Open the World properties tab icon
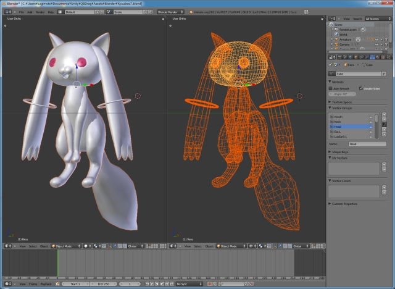Screen dimensions: 395x289 (x=351, y=57)
